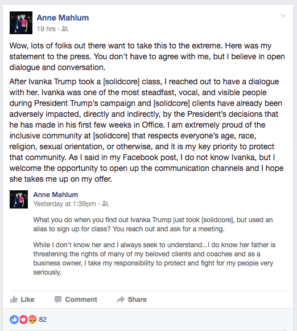The image size is (297, 331).
Task: Click the Comment button label
Action: coord(81,299)
